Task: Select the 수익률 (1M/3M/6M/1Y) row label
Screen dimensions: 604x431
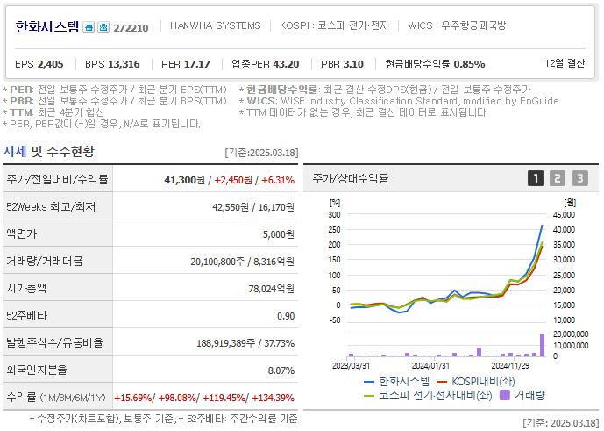Action: 56,397
